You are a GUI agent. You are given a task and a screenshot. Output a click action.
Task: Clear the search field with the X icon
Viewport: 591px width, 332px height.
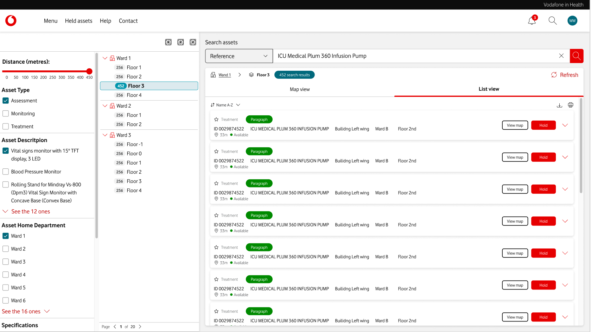561,56
